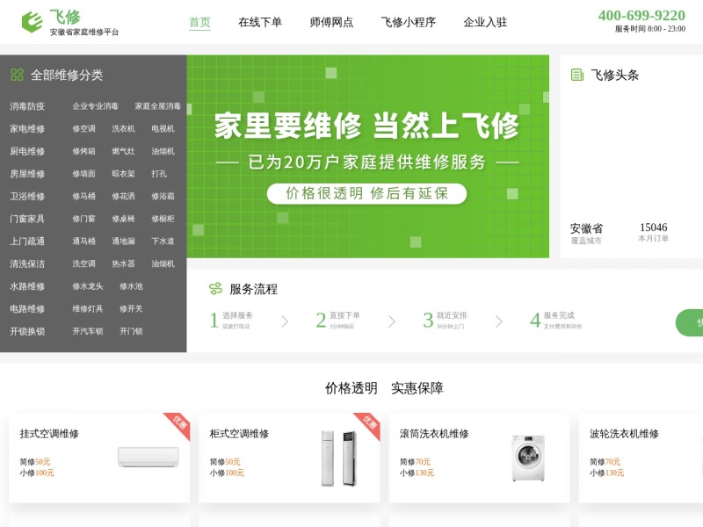Choose 修空调 under 家电维修
This screenshot has width=703, height=527.
[x=83, y=128]
